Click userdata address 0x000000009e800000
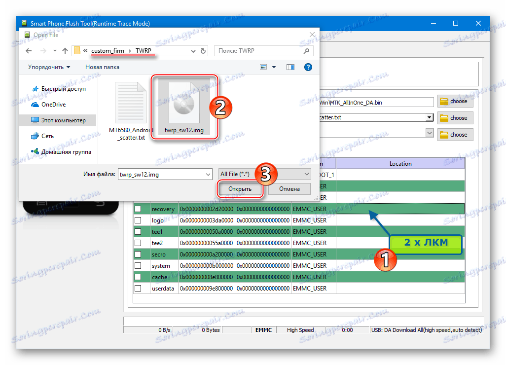 coord(207,288)
